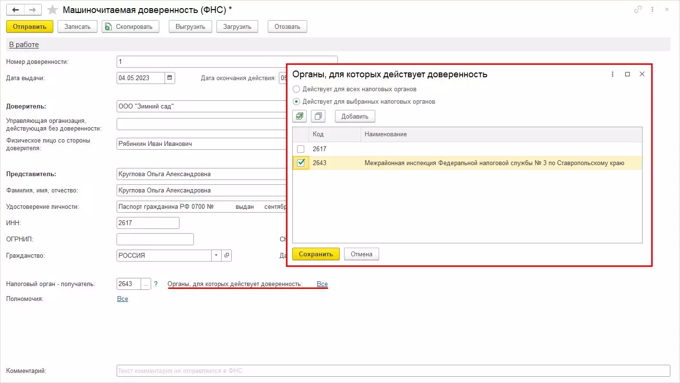Expand the Гражданство dropdown arrow
This screenshot has height=383, width=680.
click(x=216, y=255)
